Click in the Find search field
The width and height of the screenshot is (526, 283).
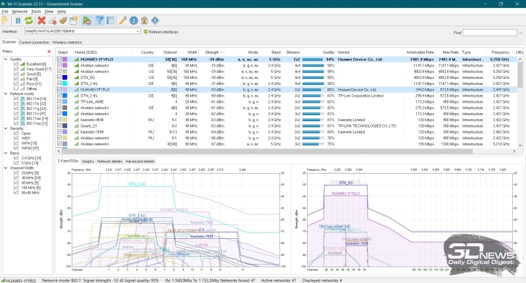(490, 32)
